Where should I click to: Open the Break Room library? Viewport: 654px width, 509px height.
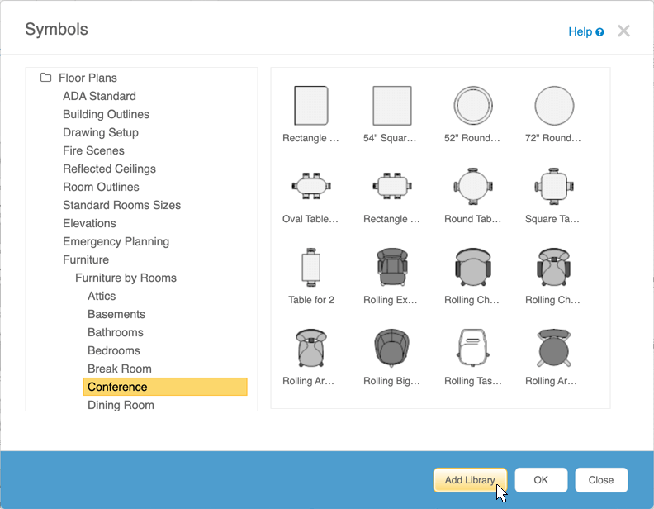coord(119,369)
